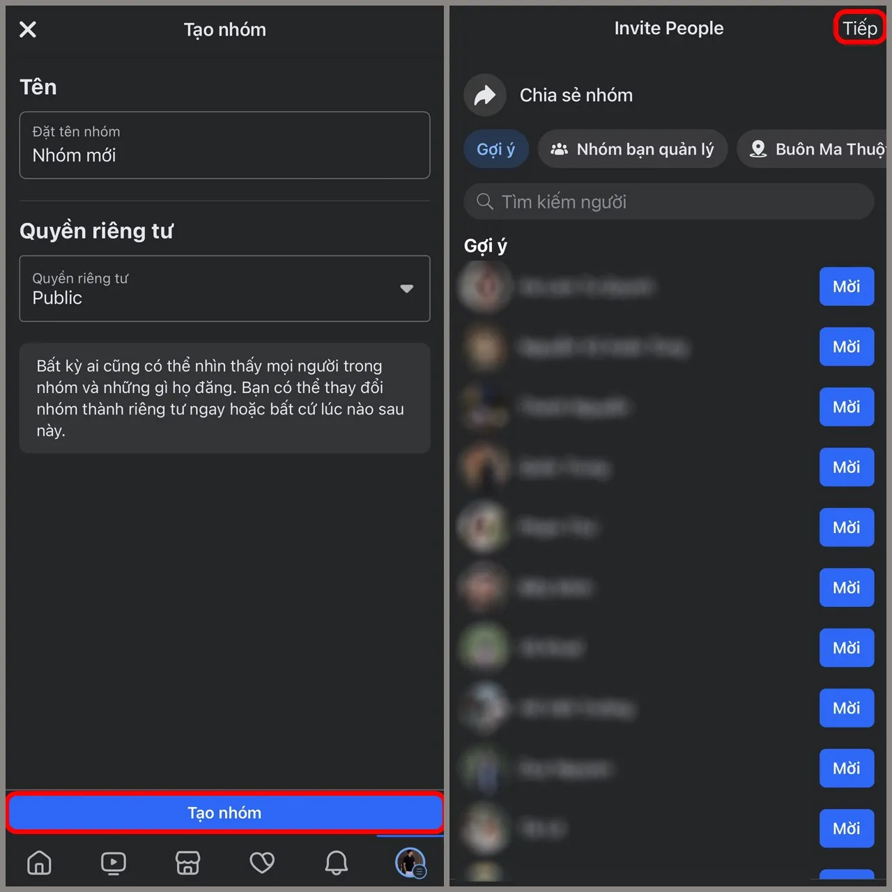This screenshot has width=892, height=892.
Task: Click Mời for the fourth suggested person
Action: (x=847, y=467)
